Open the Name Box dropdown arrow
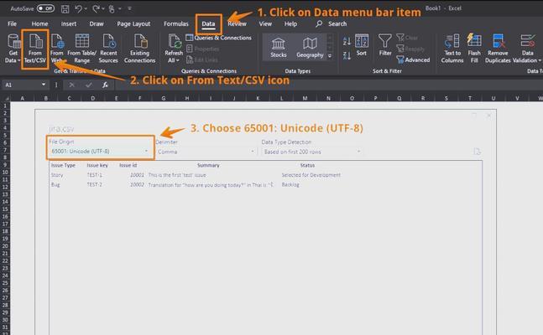 (x=44, y=85)
